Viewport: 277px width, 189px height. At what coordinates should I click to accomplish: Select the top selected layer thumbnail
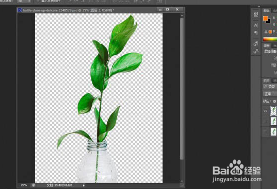point(274,111)
